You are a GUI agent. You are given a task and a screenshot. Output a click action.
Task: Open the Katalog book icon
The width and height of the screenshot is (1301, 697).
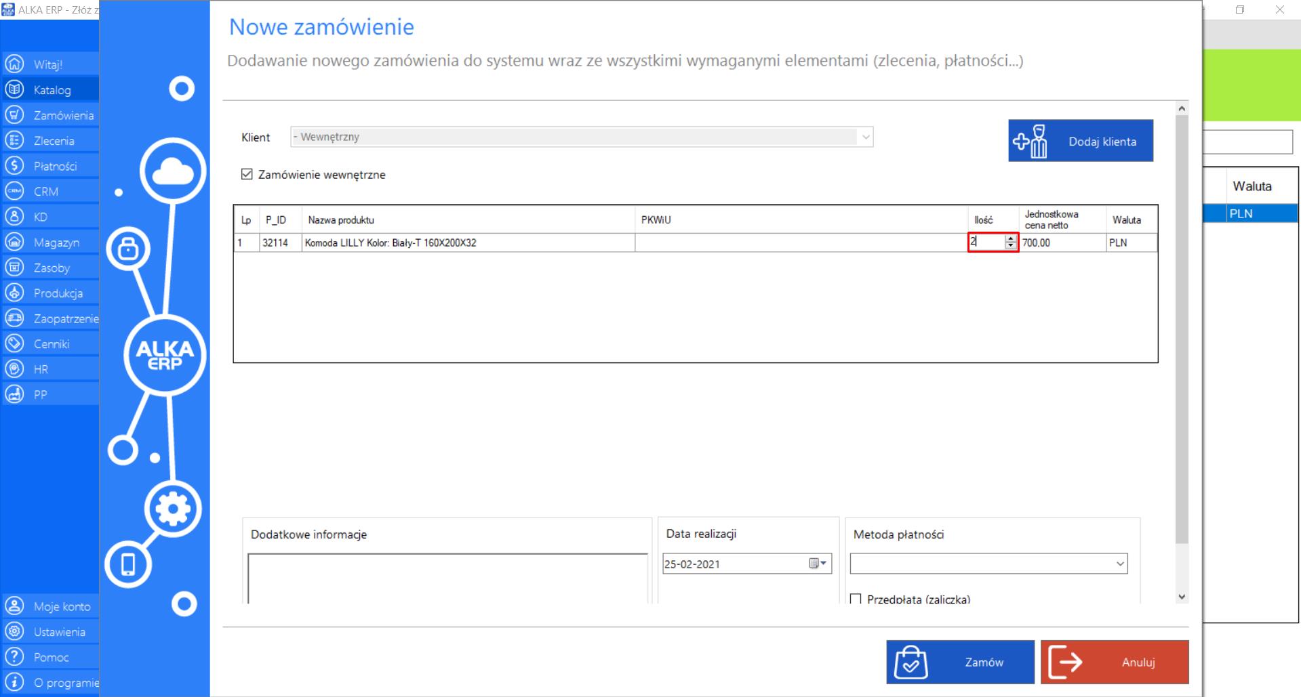[x=14, y=89]
